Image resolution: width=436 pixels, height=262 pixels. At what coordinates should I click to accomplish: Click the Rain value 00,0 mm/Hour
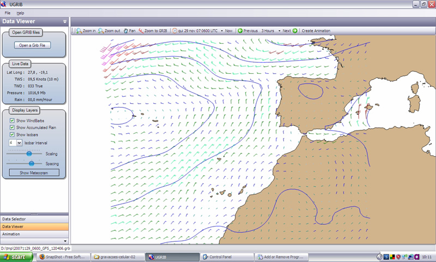[40, 100]
